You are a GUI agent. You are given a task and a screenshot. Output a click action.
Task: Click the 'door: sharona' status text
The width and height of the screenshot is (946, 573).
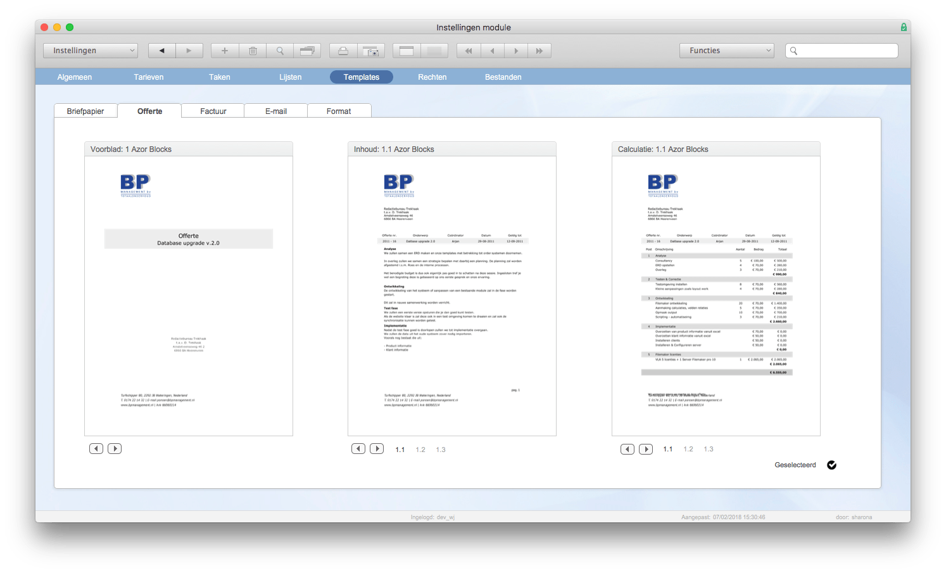click(854, 517)
